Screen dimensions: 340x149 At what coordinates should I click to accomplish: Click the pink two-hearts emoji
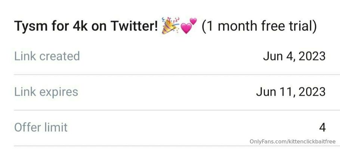pos(189,26)
